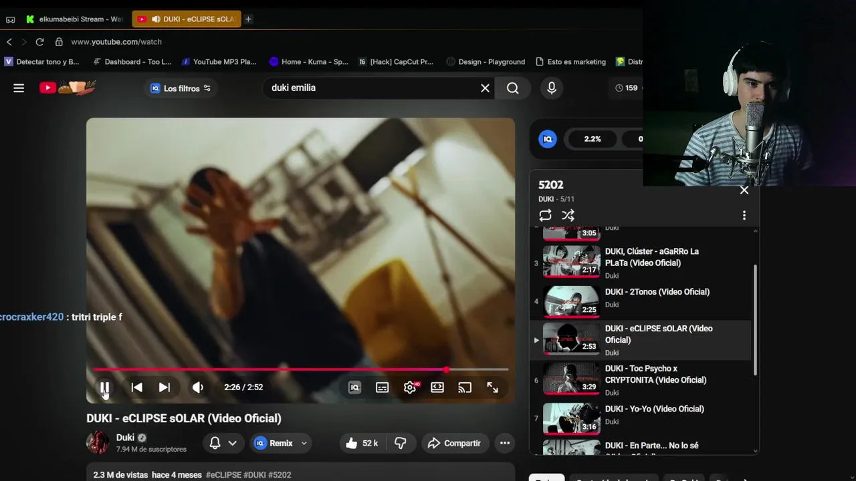Reload the page
This screenshot has height=481, width=856.
pos(39,41)
